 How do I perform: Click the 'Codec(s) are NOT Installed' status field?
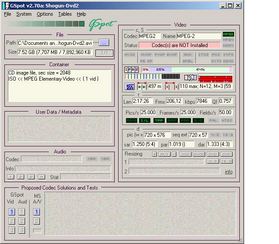pyautogui.click(x=180, y=45)
